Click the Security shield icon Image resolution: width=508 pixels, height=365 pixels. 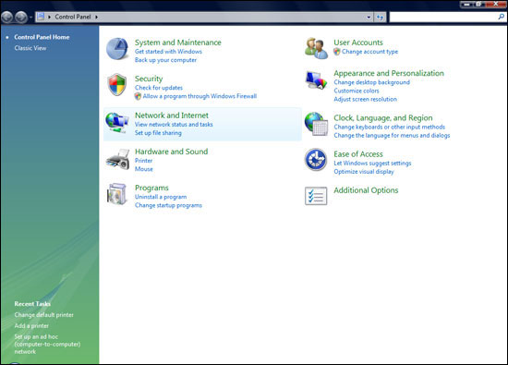[x=116, y=85]
